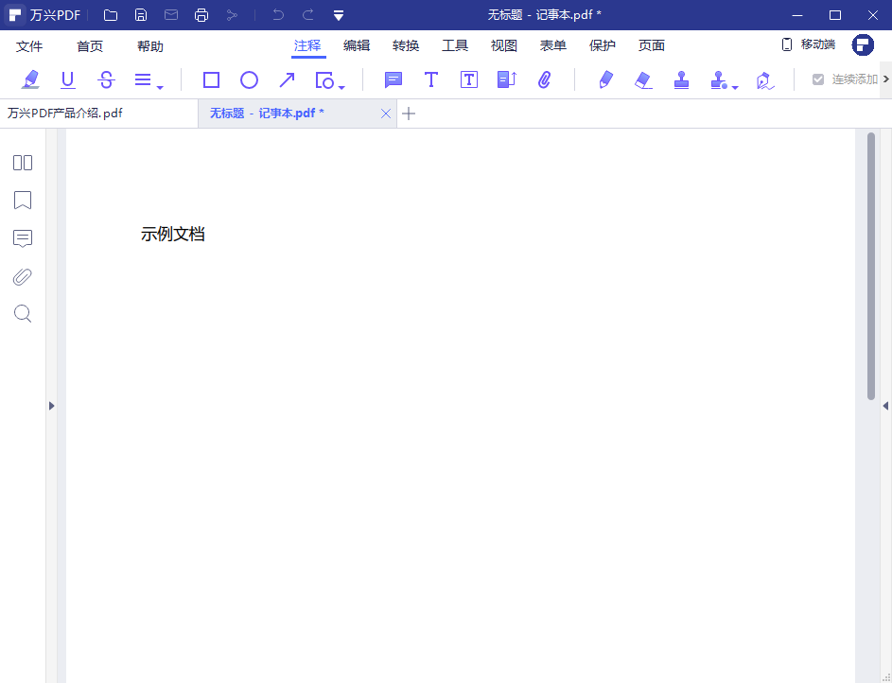Open the Stamp tool
The image size is (892, 683).
[x=682, y=79]
